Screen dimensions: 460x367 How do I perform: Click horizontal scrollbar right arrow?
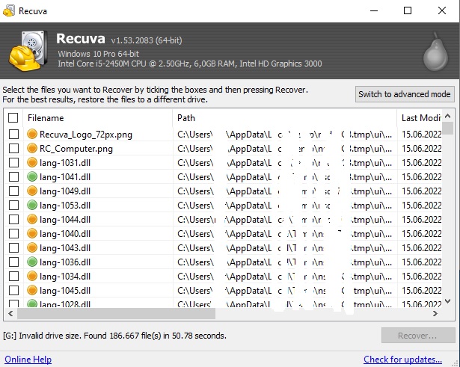tap(435, 313)
